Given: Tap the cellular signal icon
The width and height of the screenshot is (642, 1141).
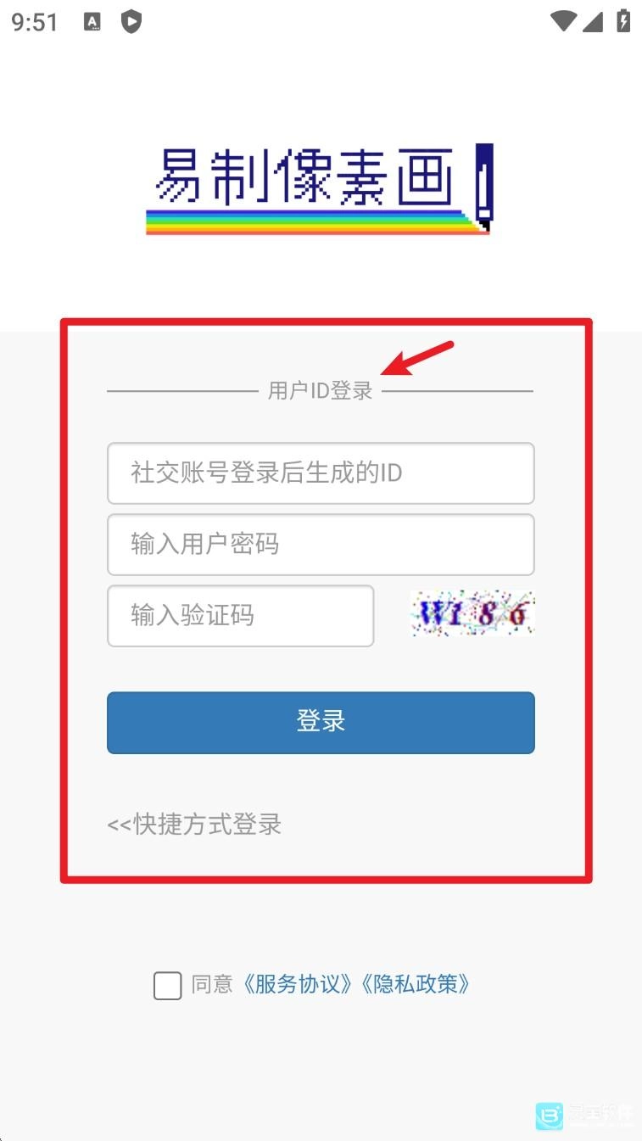Looking at the screenshot, I should coord(593,22).
